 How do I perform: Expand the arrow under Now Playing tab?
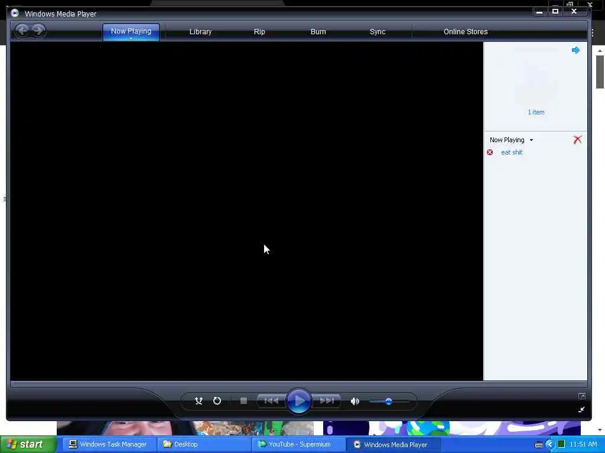[x=131, y=38]
